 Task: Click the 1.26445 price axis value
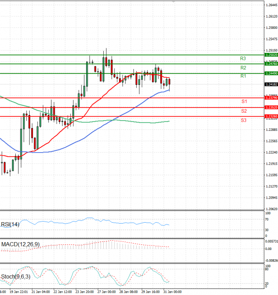point(272,5)
